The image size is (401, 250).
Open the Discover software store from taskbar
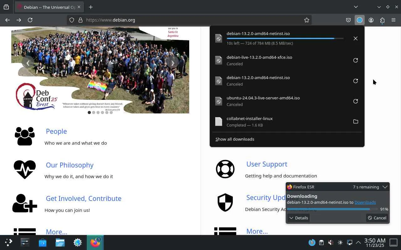click(43, 242)
